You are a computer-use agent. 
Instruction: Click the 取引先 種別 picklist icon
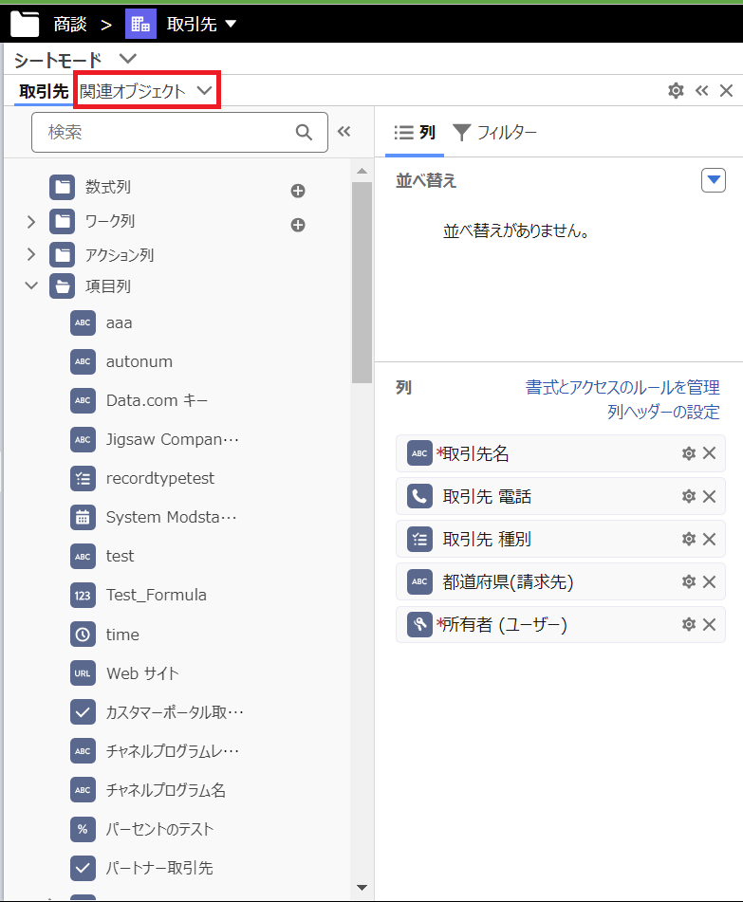[x=419, y=539]
